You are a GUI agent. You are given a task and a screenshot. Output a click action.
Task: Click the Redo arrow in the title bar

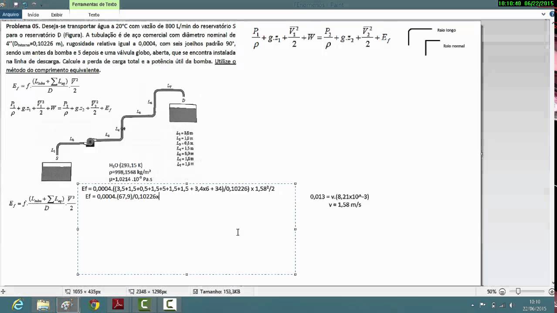pyautogui.click(x=34, y=5)
